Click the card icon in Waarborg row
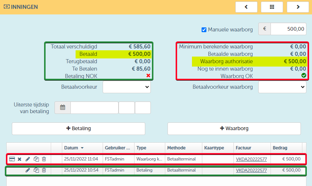Image resolution: width=312 pixels, height=186 pixels. [x=12, y=159]
